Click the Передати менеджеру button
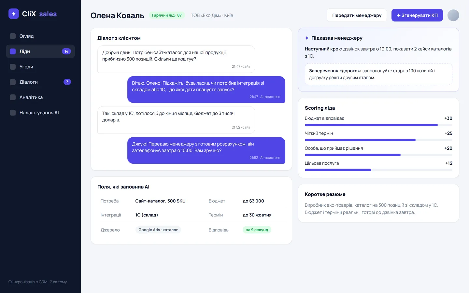Screen dimensions: 469x293 tap(357, 15)
